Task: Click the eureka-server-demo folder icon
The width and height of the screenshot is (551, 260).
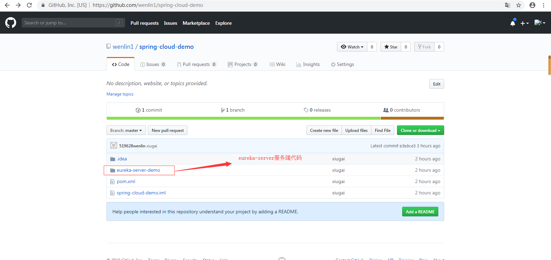Action: [112, 170]
